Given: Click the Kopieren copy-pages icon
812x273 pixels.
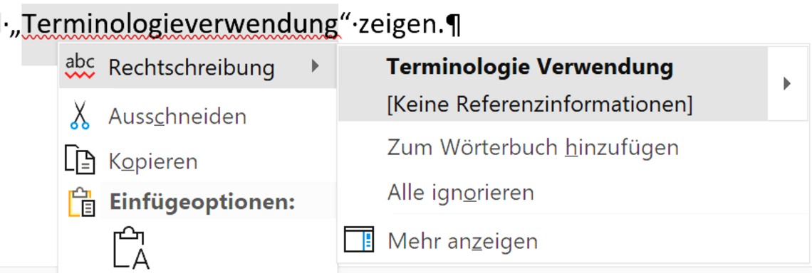Looking at the screenshot, I should 80,160.
